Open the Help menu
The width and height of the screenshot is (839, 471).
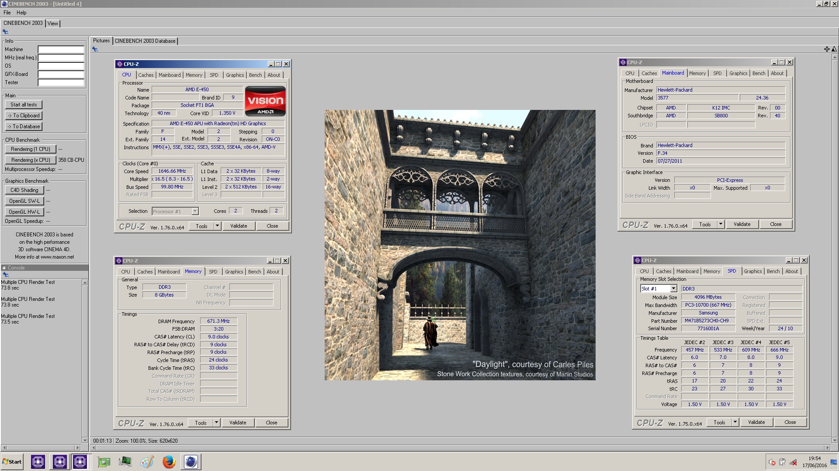[21, 13]
